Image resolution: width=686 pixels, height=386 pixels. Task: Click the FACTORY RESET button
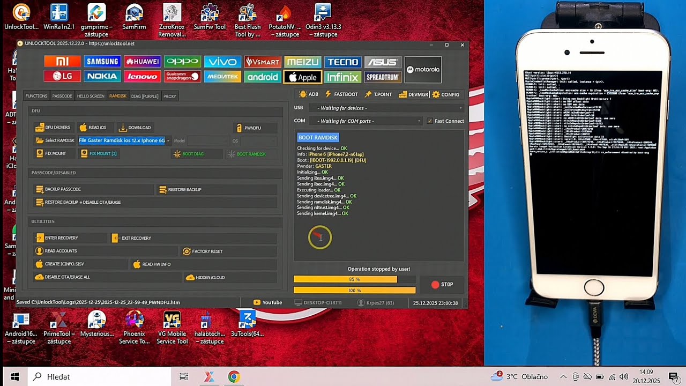click(229, 251)
